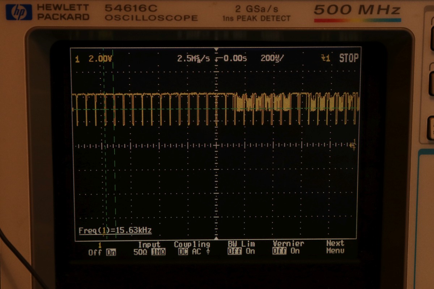
Task: Click the bottom-center time reference triangle
Action: click(216, 239)
